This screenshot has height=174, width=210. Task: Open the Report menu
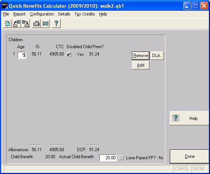tap(19, 14)
